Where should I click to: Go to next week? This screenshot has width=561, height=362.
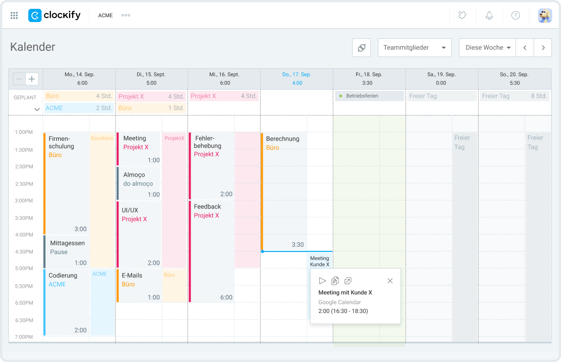(x=543, y=48)
